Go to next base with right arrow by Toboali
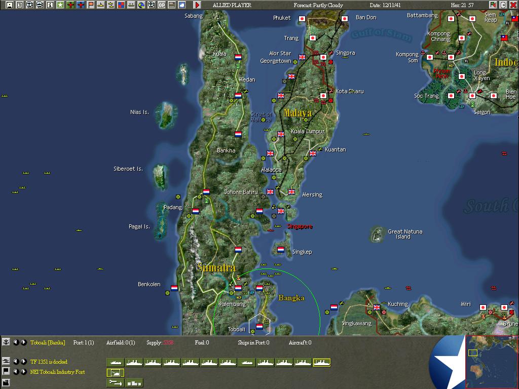The width and height of the screenshot is (519, 389). pos(23,342)
